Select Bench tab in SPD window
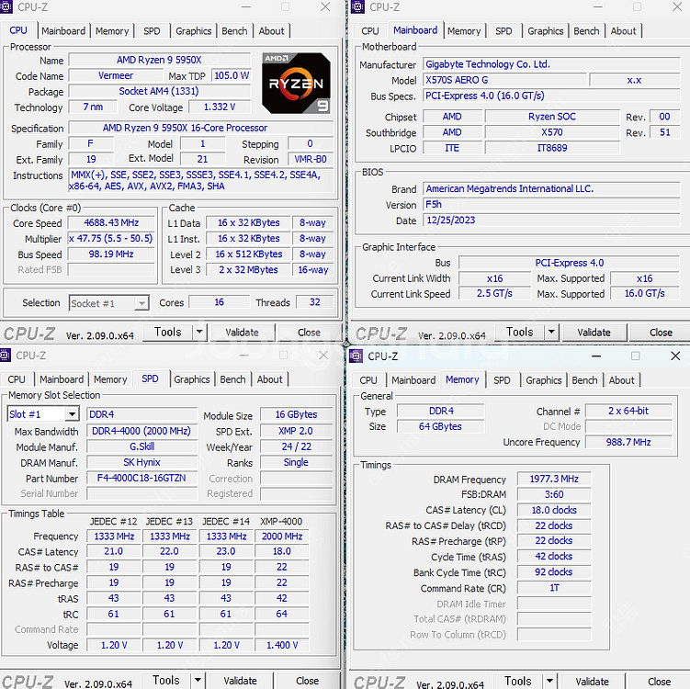 [232, 379]
